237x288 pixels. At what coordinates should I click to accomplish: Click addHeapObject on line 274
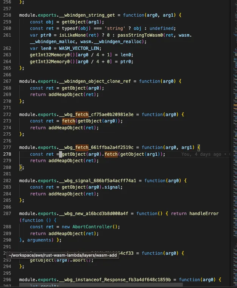[x=66, y=128]
